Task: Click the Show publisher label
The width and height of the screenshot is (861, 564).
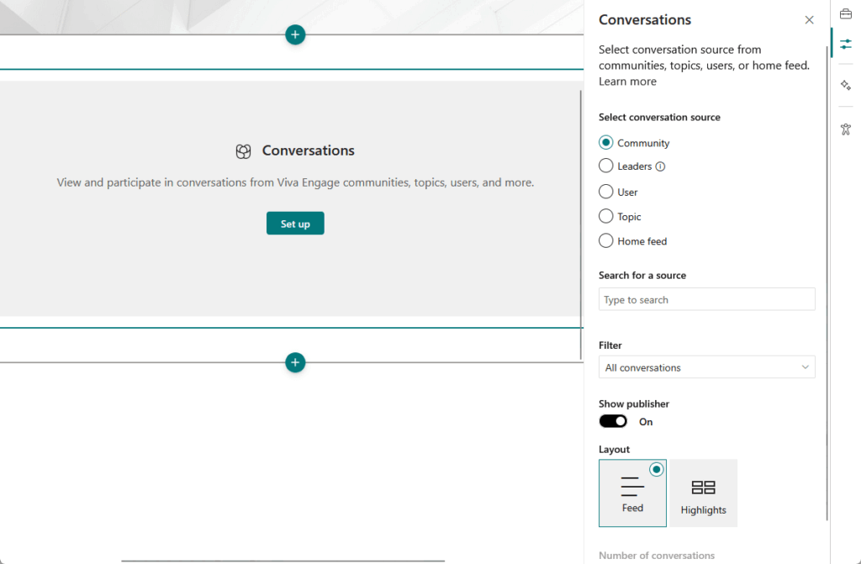Action: pos(634,403)
